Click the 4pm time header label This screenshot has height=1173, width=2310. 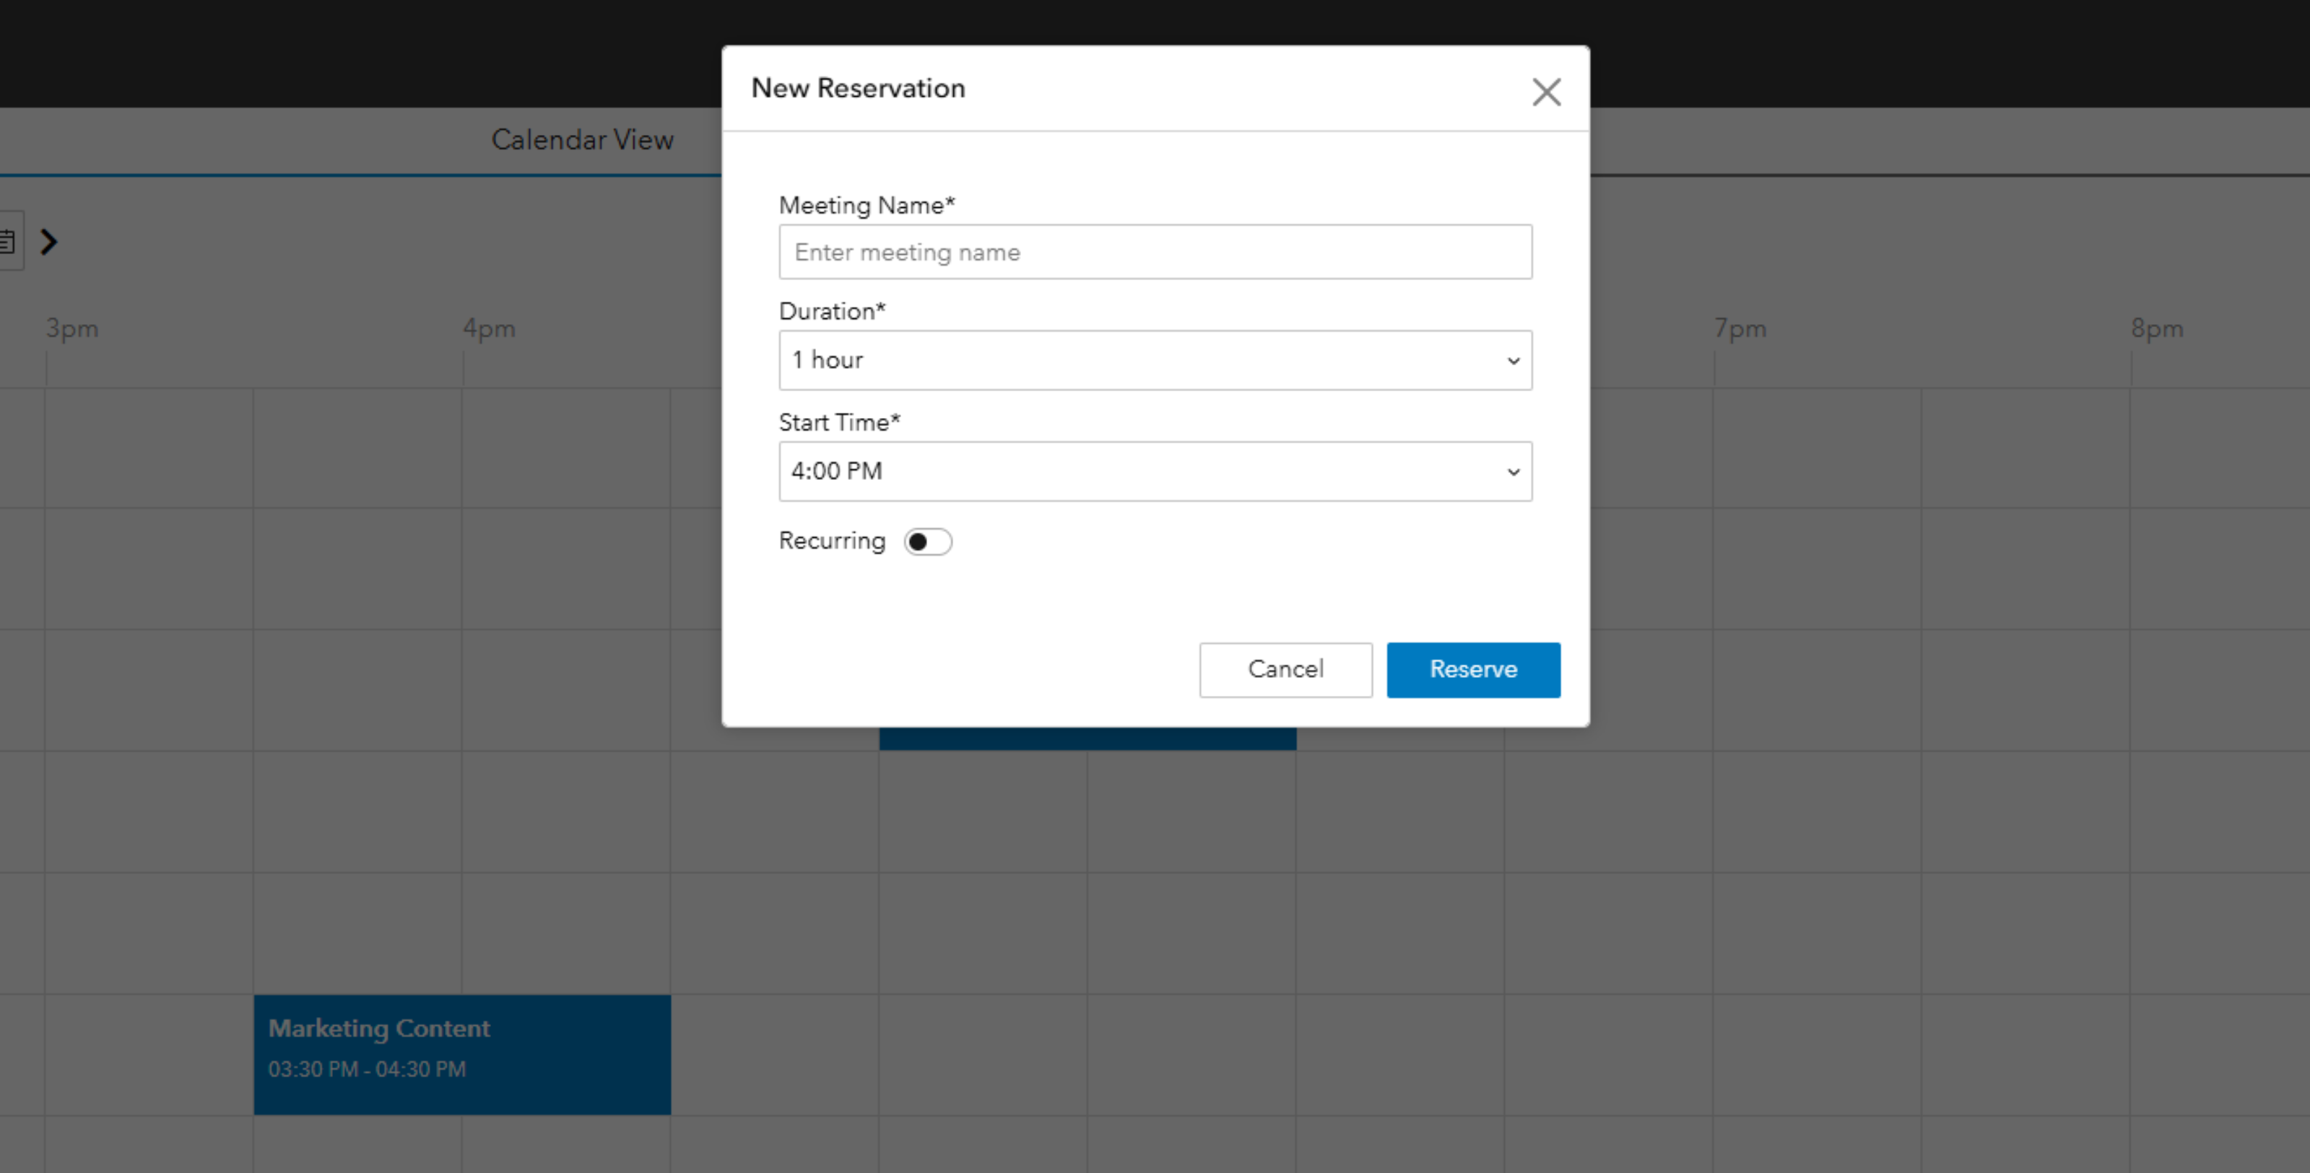click(x=489, y=329)
